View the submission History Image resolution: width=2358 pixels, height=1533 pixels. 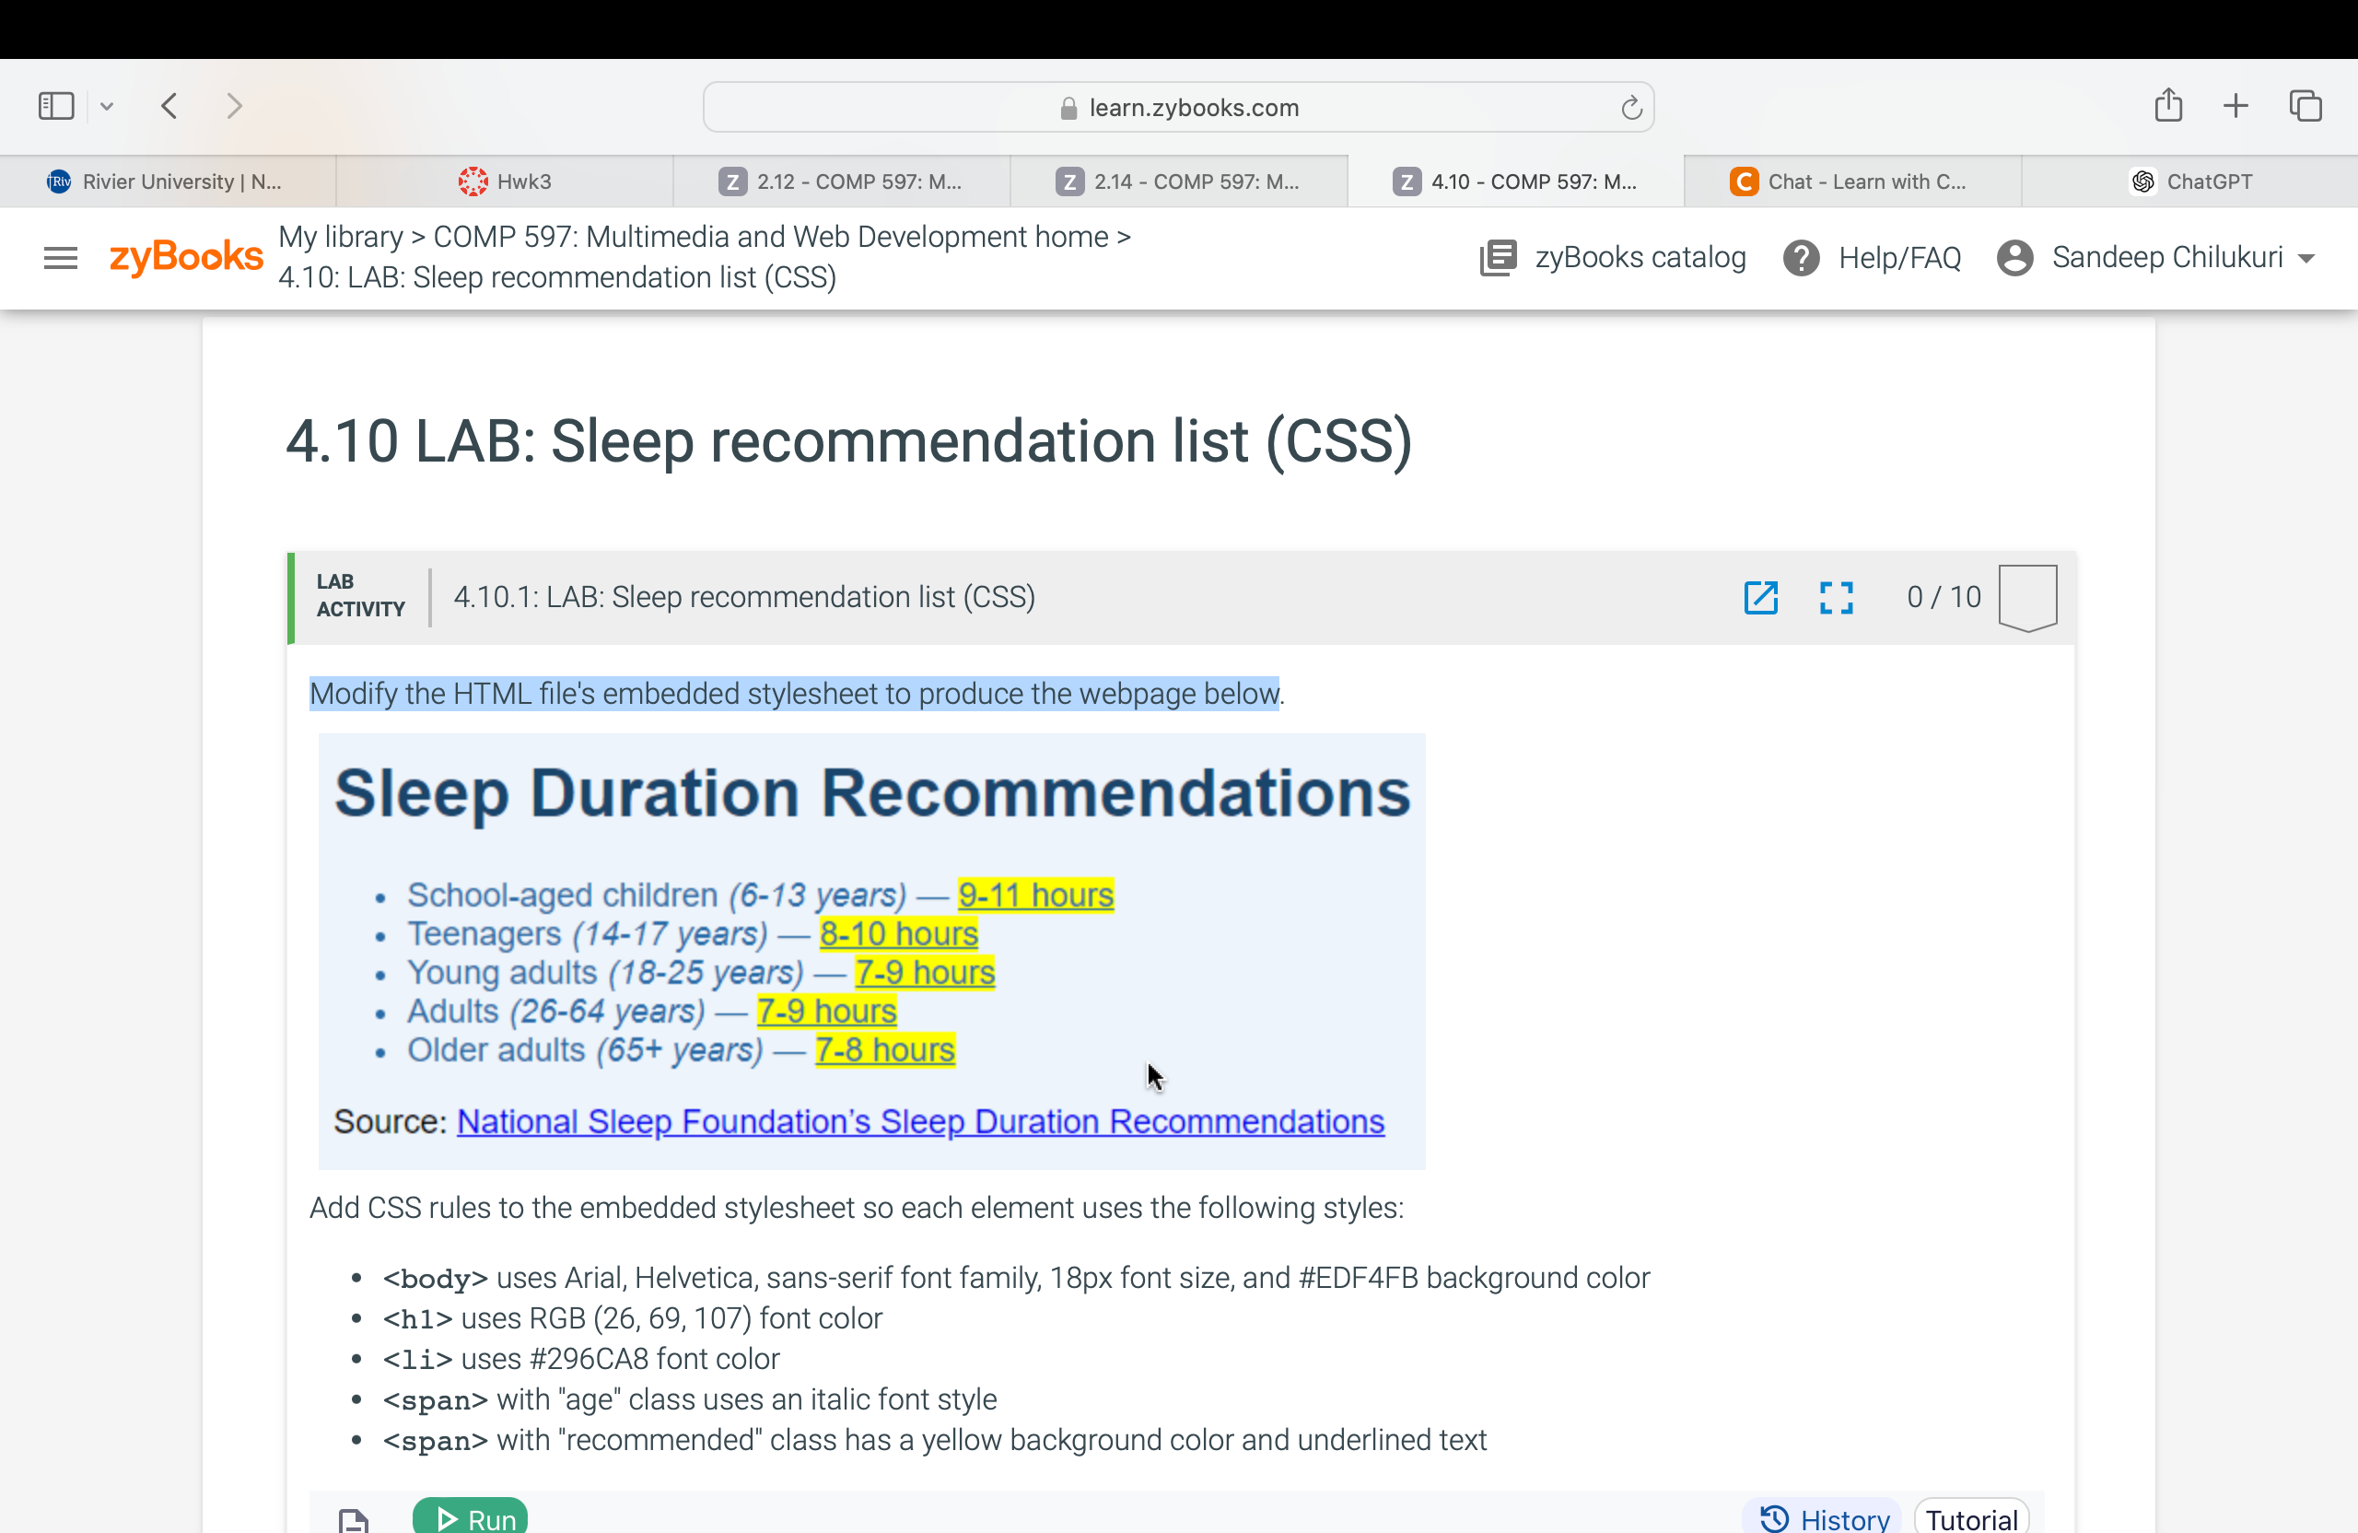1823,1518
